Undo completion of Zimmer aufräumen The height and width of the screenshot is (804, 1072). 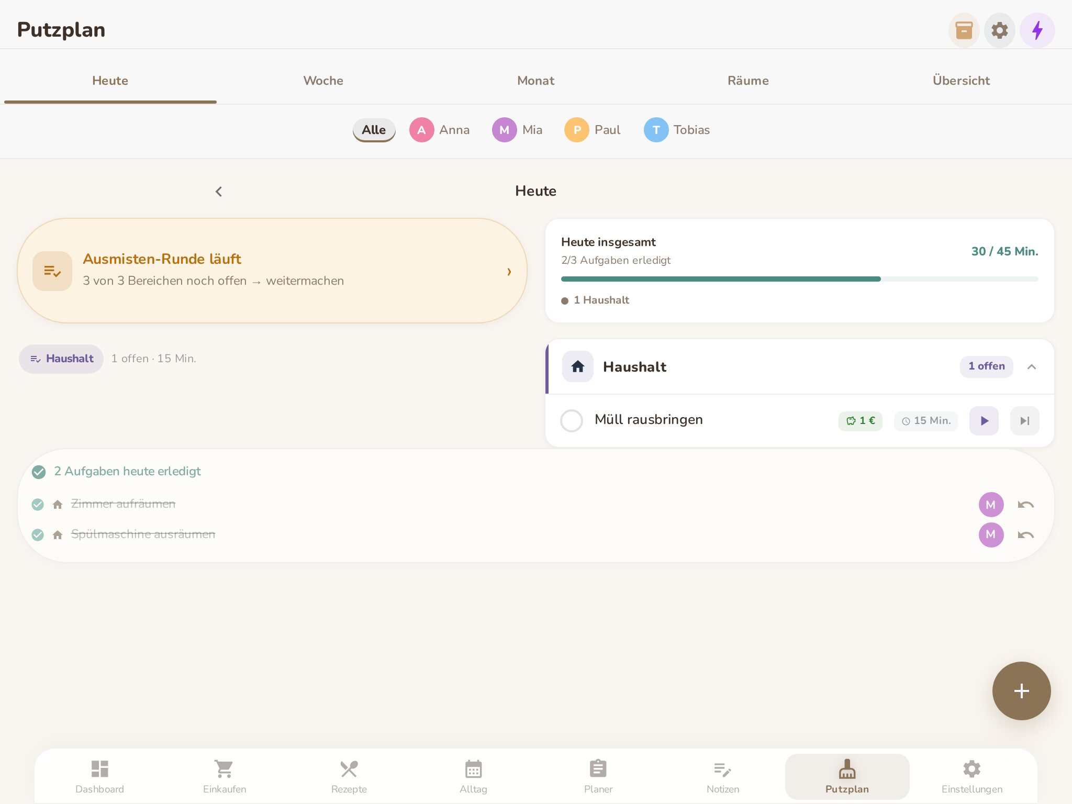click(x=1025, y=505)
